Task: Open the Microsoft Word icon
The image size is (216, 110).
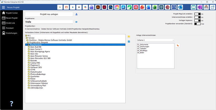Action: point(149,7)
